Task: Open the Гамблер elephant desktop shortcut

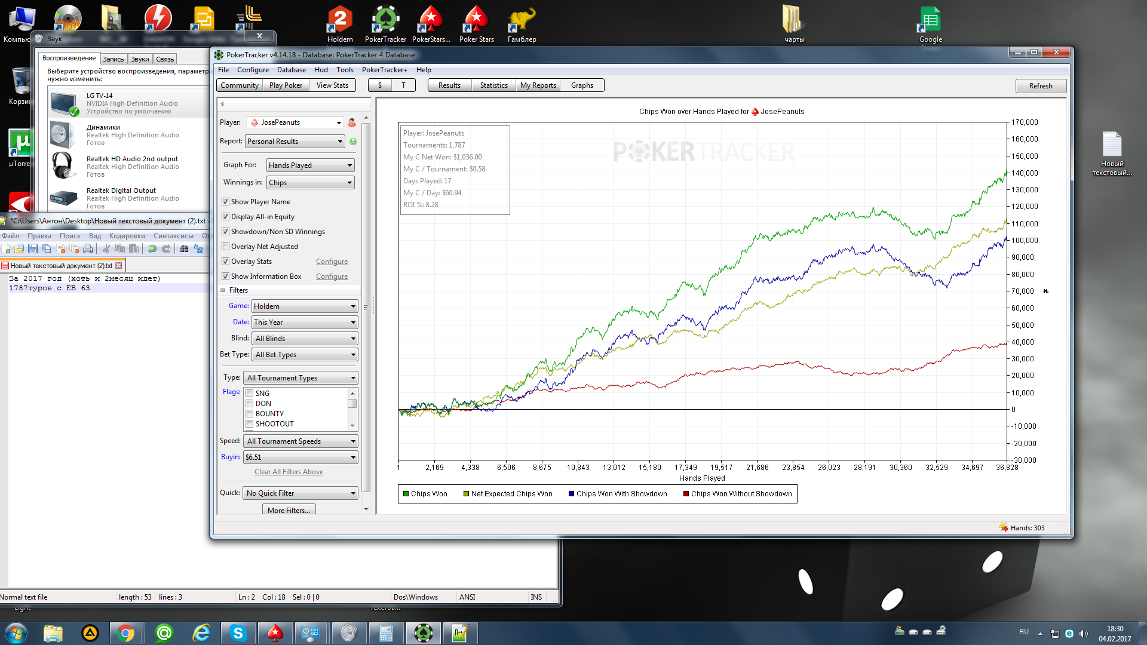Action: [x=522, y=24]
